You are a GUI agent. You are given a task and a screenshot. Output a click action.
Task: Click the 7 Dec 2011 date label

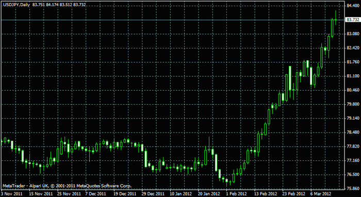coord(95,193)
